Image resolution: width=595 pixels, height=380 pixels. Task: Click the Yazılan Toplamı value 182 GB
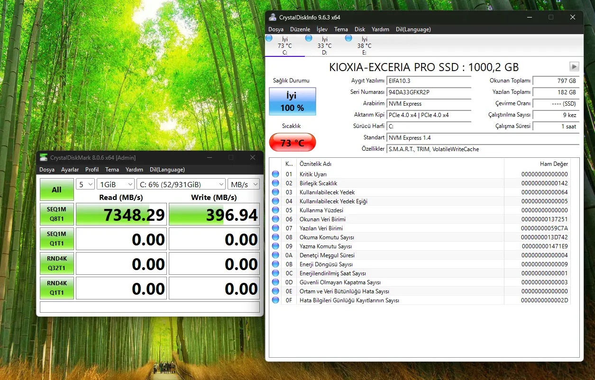click(556, 92)
